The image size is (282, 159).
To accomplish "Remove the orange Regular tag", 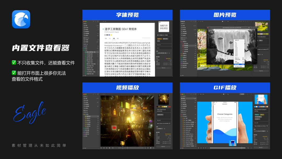I will pyautogui.click(x=161, y=39).
